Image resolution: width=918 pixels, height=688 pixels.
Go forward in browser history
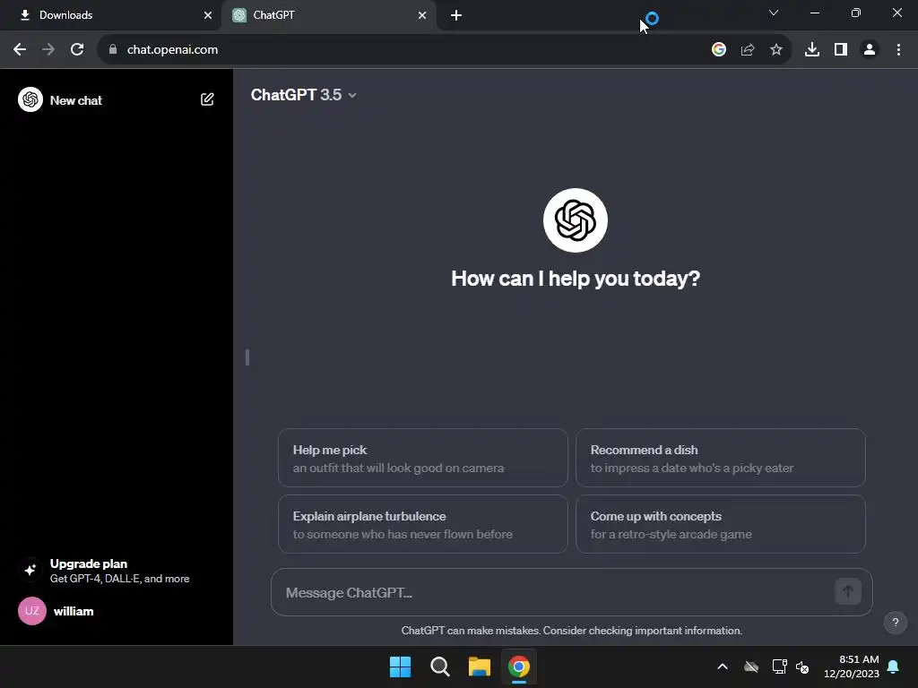click(48, 49)
